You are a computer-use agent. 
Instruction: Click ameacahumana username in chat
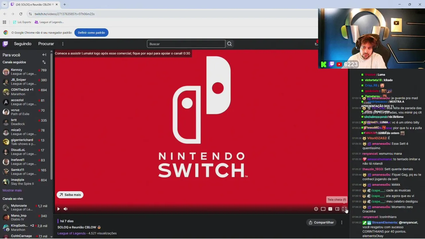380,159
